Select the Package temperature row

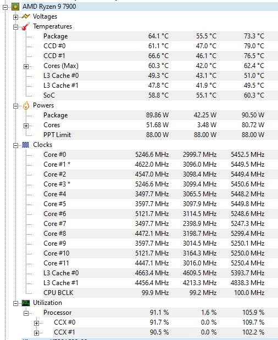pos(160,36)
